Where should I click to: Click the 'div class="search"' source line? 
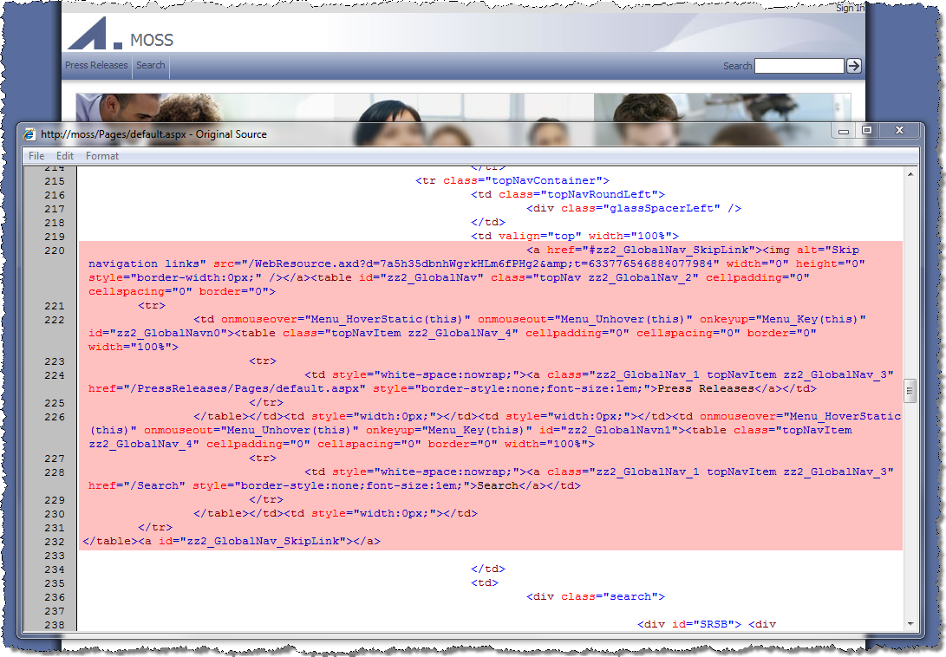coord(596,596)
